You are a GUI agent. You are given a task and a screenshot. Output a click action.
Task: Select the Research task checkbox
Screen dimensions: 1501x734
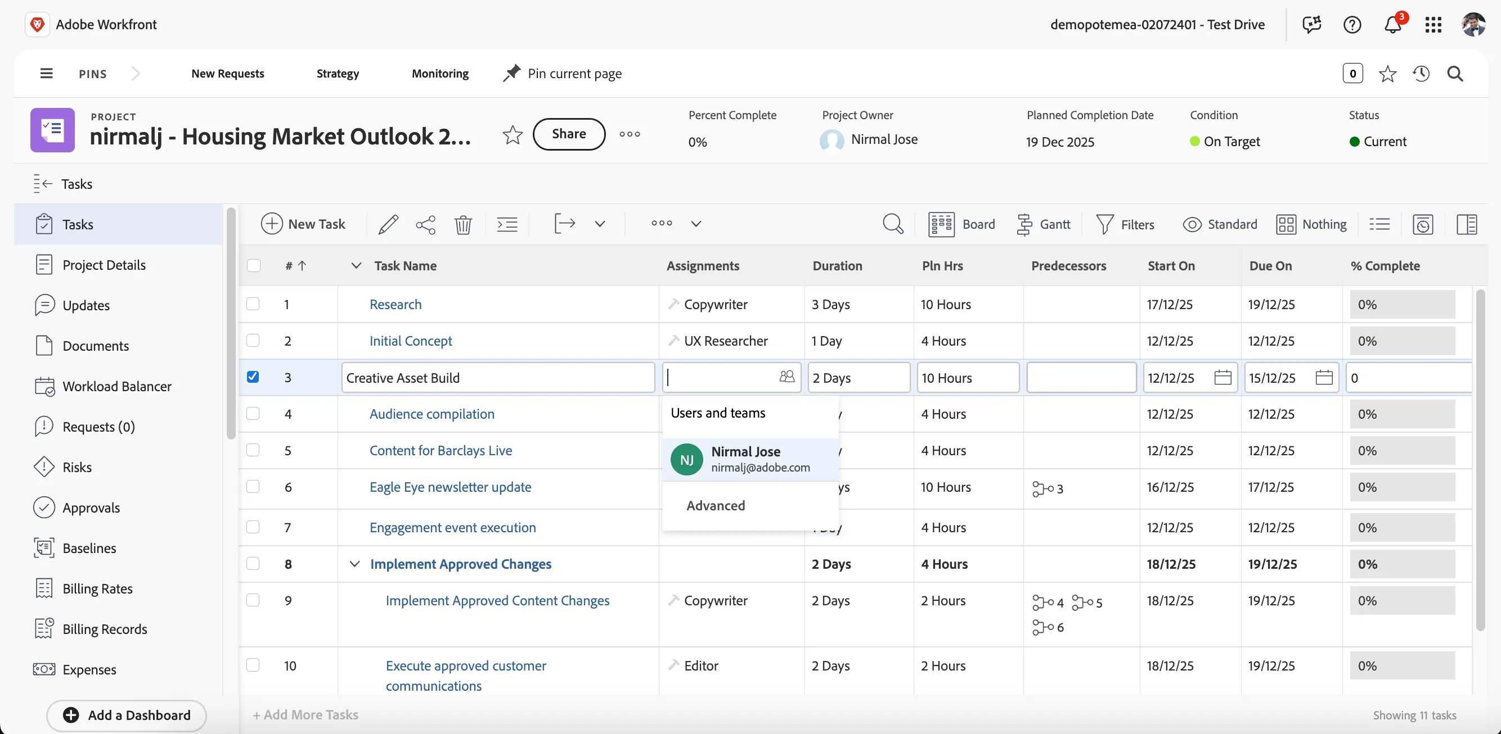pos(253,304)
